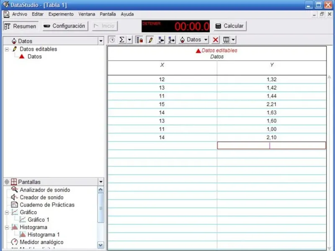Screen dimensions: 335x251
Task: Select the cell with value 2,21
Action: (x=271, y=104)
